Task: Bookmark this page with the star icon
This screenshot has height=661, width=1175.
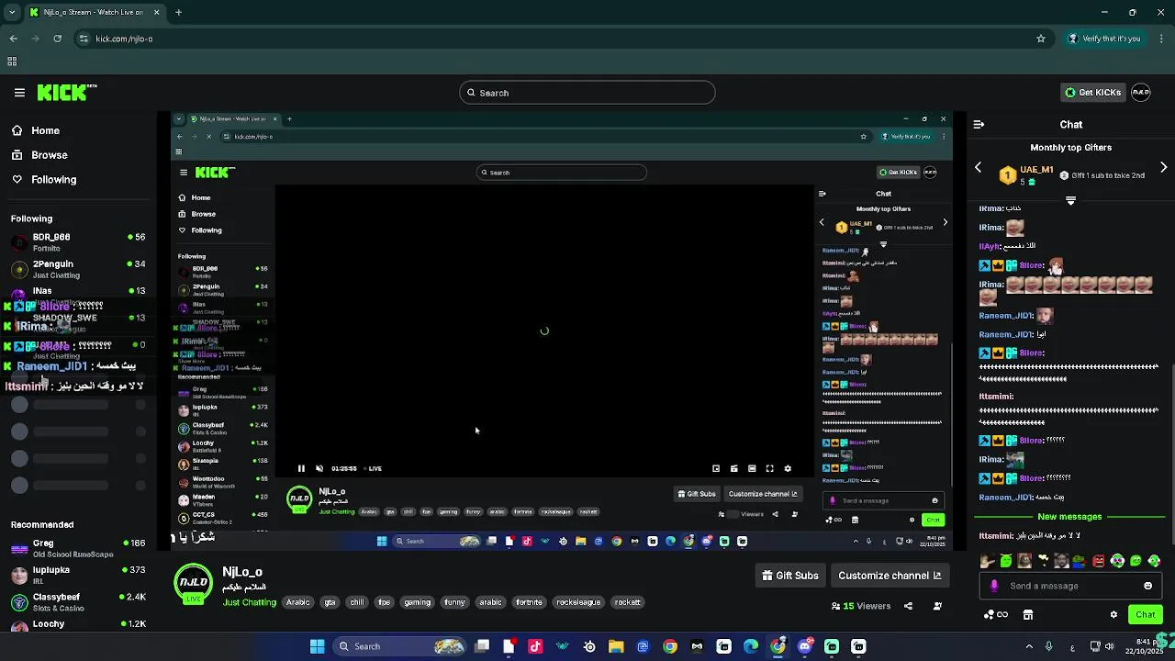Action: tap(1041, 39)
